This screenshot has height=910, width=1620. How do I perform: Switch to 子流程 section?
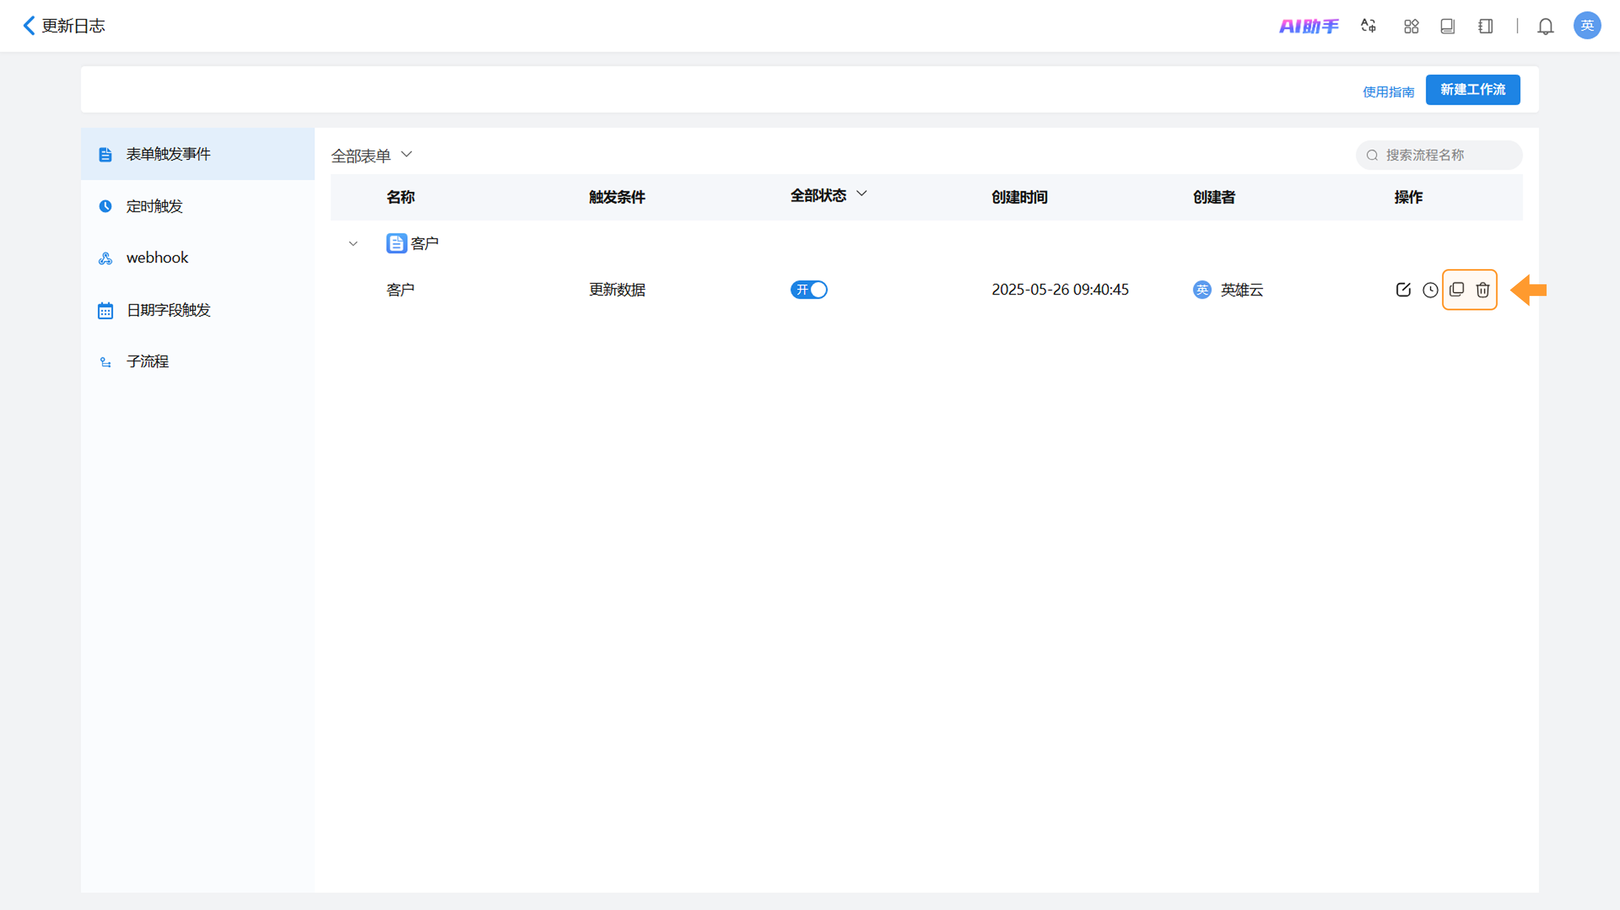197,361
